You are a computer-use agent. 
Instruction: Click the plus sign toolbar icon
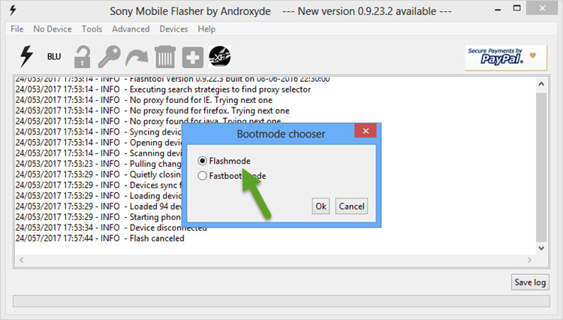click(x=193, y=57)
